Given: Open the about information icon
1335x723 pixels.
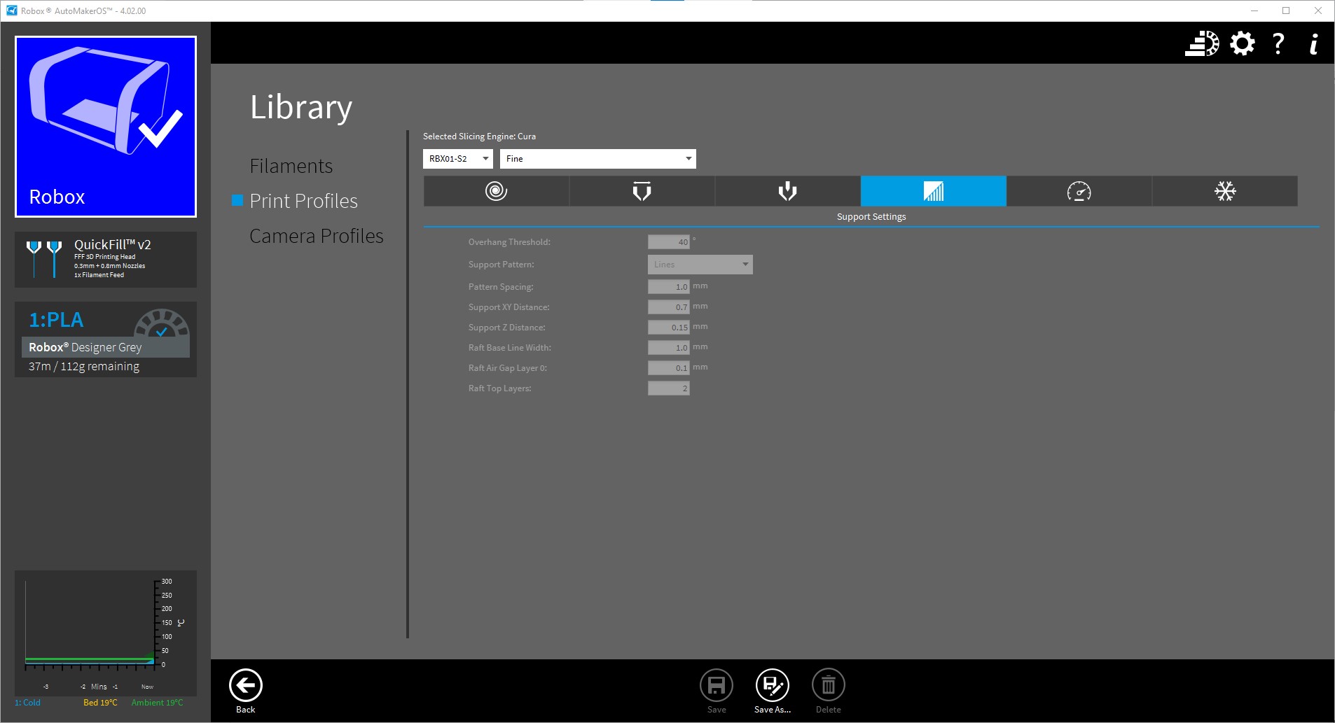Looking at the screenshot, I should [x=1313, y=43].
